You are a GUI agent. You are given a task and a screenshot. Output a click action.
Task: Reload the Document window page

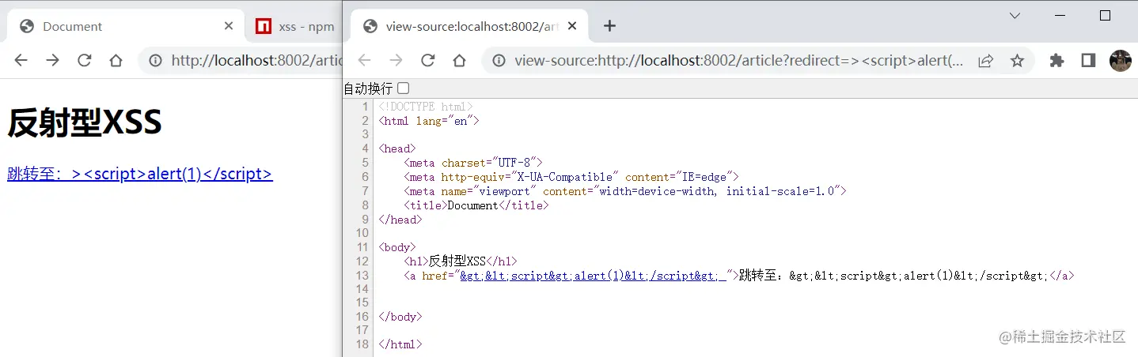[x=84, y=60]
